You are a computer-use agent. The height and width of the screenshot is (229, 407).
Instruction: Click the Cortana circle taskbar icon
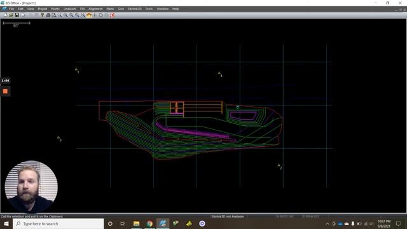click(110, 223)
